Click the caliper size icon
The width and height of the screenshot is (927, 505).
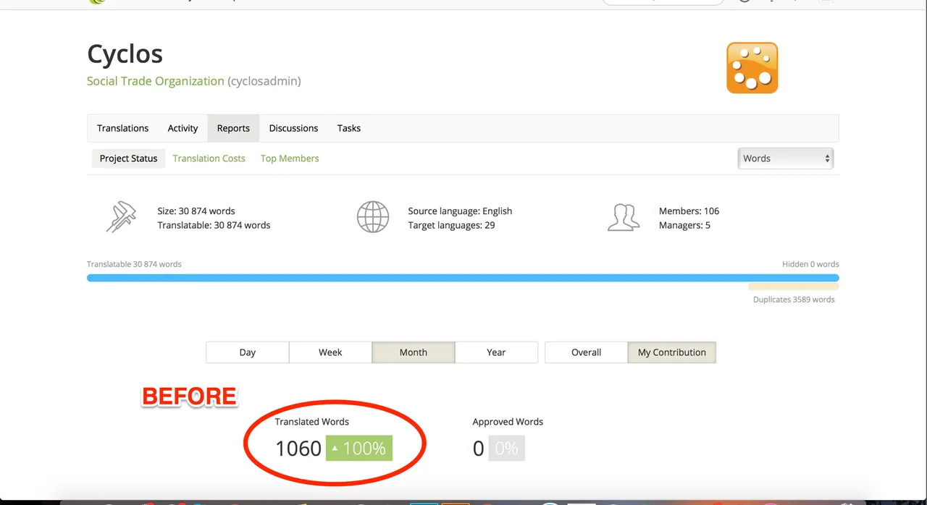point(121,217)
